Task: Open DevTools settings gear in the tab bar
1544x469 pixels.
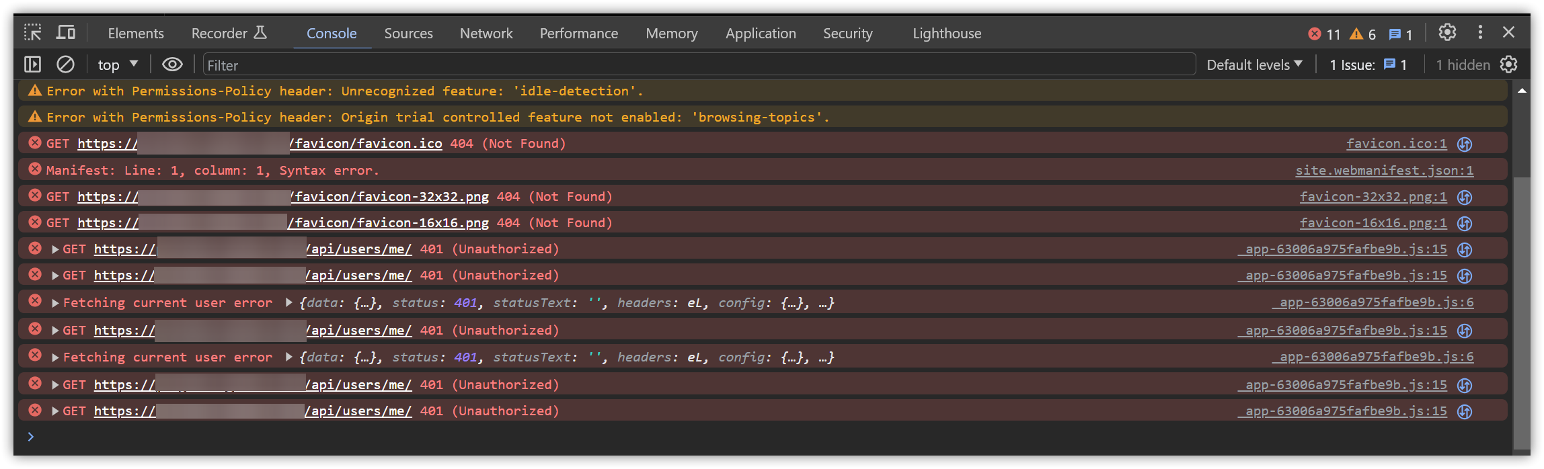Action: coord(1447,32)
